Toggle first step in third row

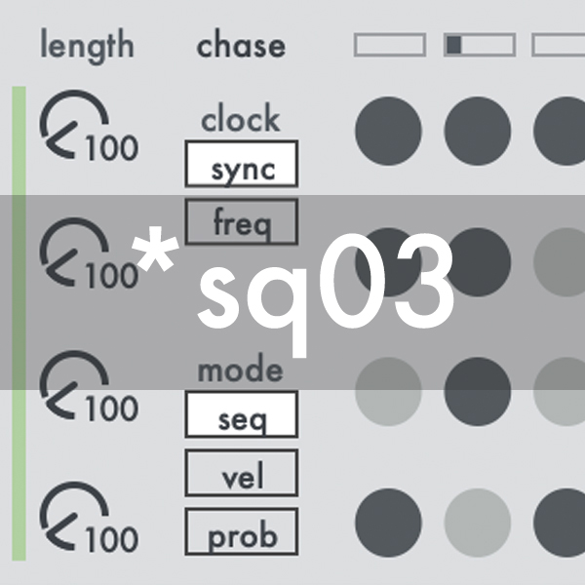tap(388, 390)
